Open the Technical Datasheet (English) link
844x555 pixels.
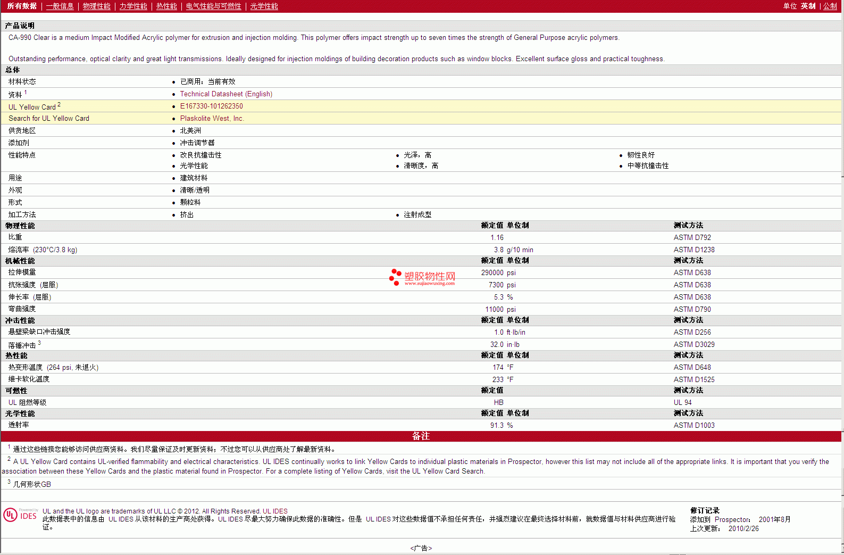(x=226, y=94)
